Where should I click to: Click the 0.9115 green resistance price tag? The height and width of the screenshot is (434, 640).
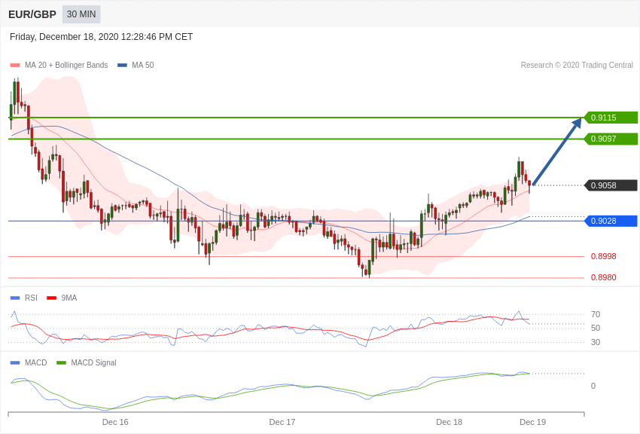pos(611,118)
